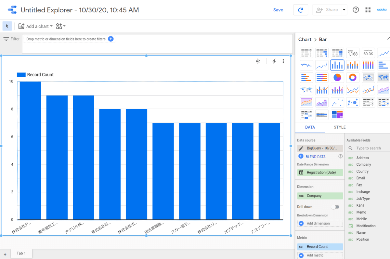Click the sort A-Z icon on chart
390x259 pixels.
258,61
